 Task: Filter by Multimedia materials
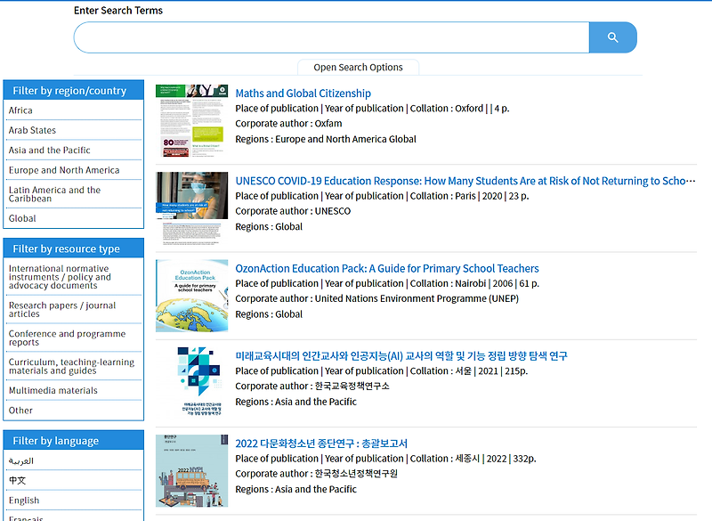tap(74, 391)
